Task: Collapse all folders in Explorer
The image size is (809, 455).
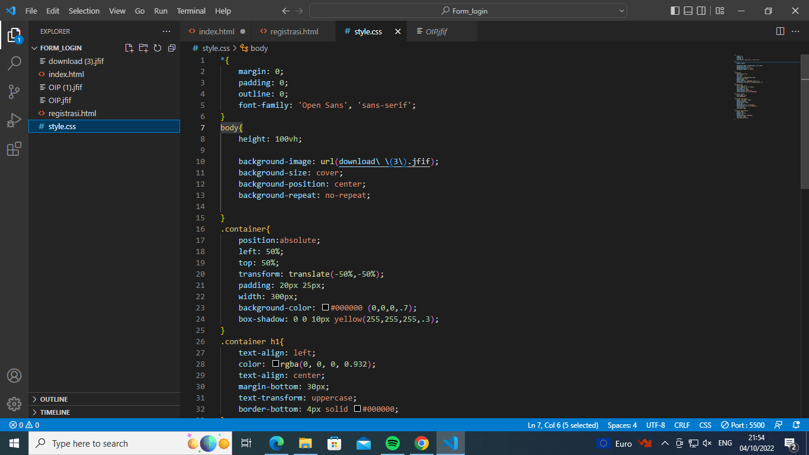Action: (172, 48)
